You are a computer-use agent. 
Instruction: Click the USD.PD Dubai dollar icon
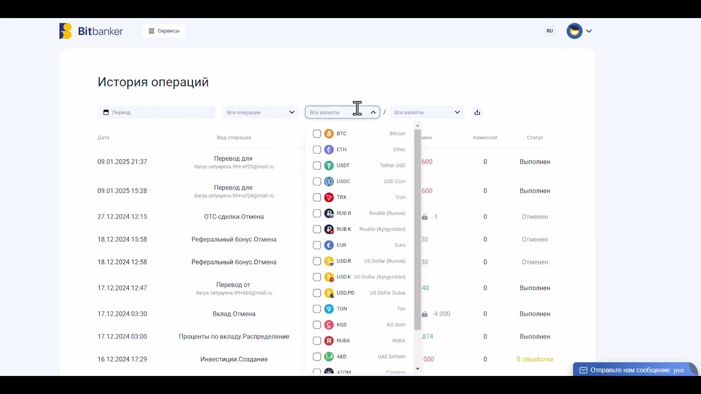click(329, 293)
